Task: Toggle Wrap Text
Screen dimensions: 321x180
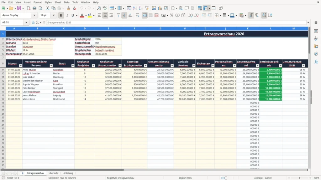Action: pyautogui.click(x=137, y=15)
